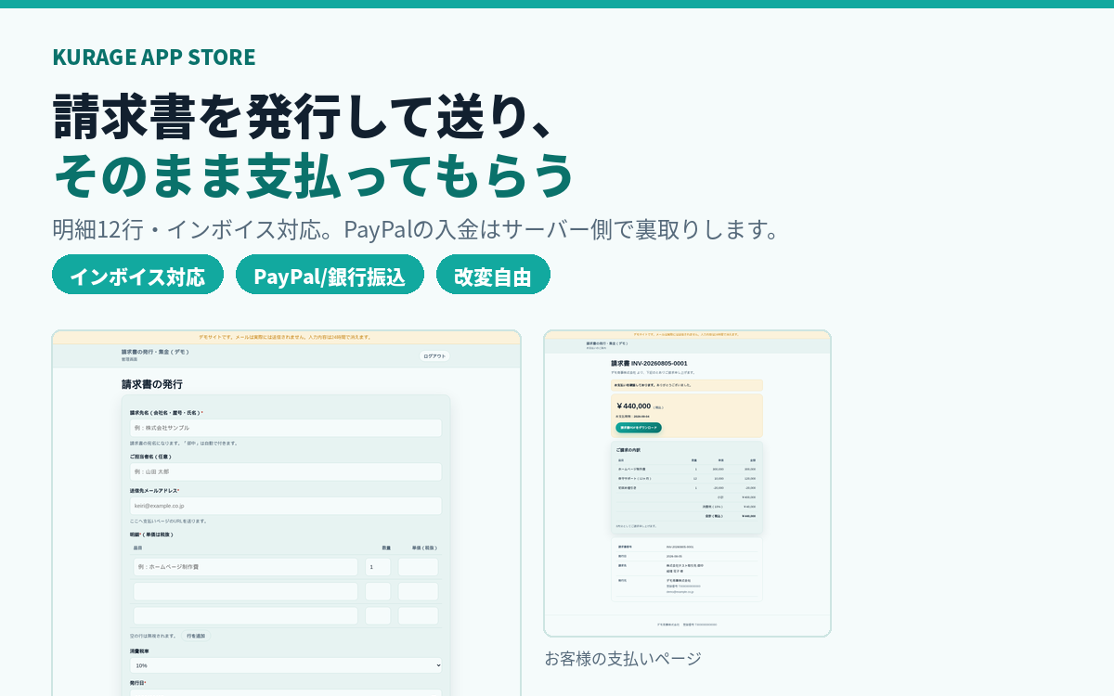Click the subtitle starting 明細12行・インボイス対応
Image resolution: width=1114 pixels, height=696 pixels.
click(x=416, y=229)
